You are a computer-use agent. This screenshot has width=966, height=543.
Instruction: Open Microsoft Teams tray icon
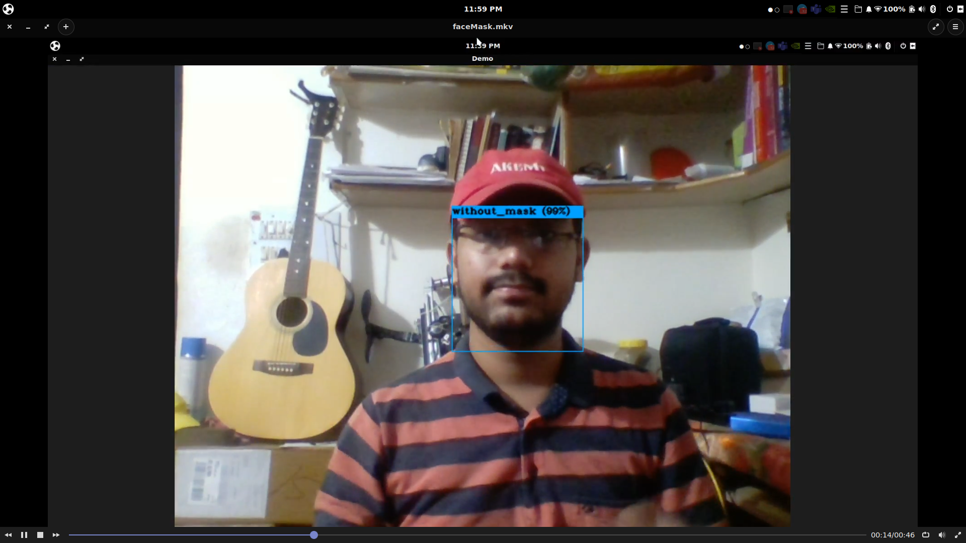coord(816,9)
